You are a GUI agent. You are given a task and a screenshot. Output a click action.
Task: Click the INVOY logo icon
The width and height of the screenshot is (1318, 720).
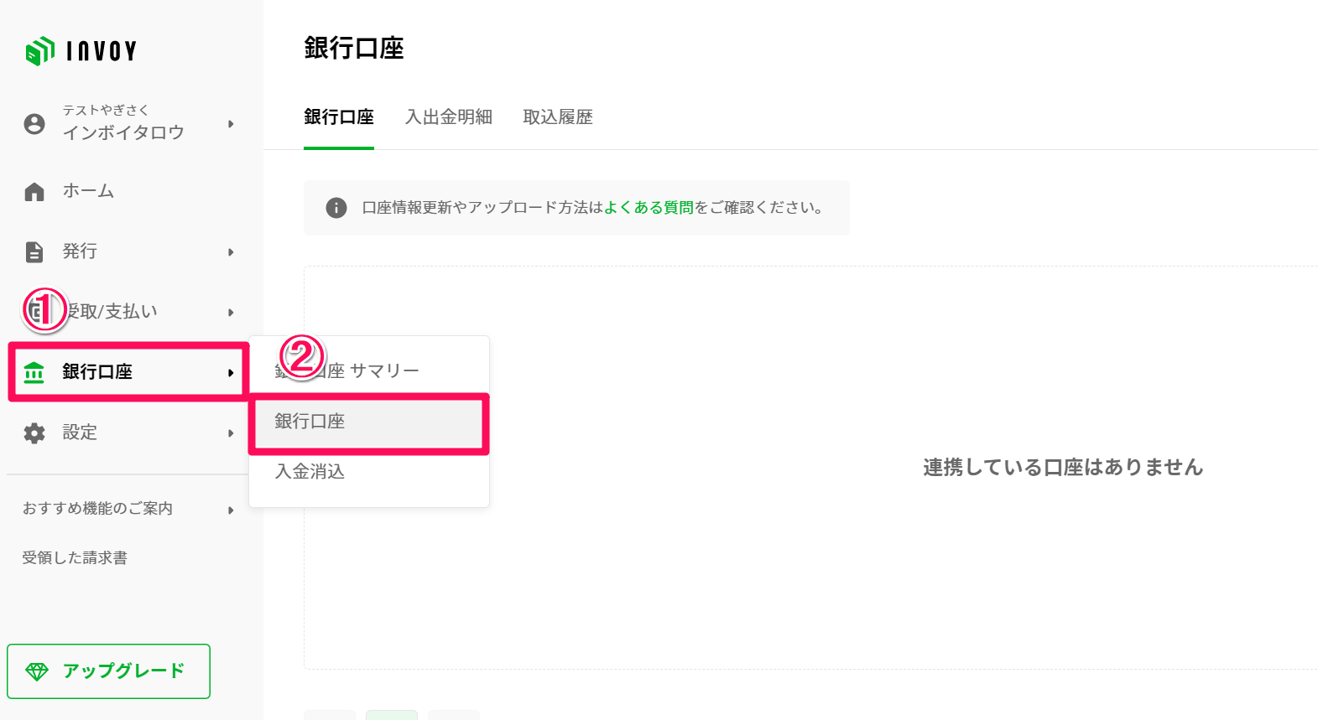tap(39, 51)
